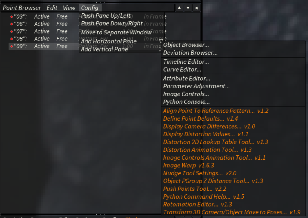Viewport: 308px width, 218px height.
Task: Click the red dot of point "08"
Action: click(11, 39)
